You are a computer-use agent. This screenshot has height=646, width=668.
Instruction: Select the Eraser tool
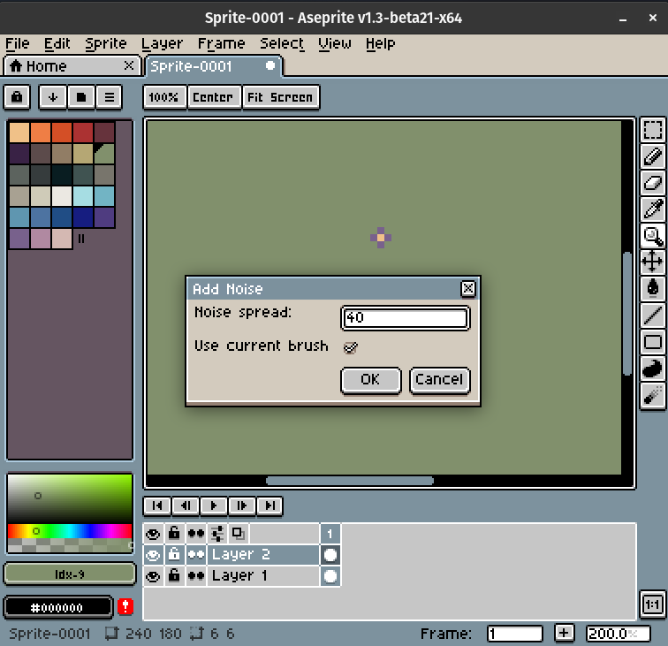point(652,184)
